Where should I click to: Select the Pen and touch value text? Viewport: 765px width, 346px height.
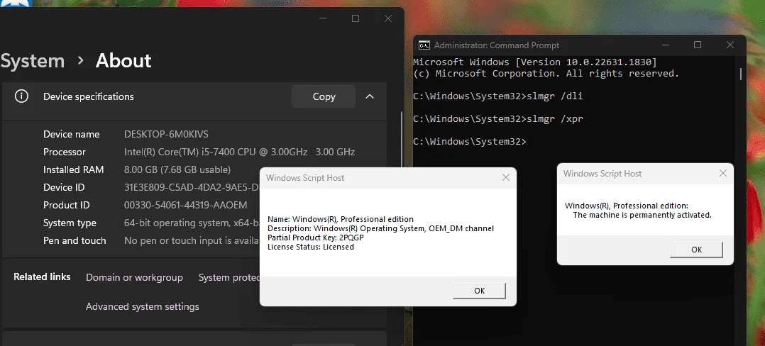[192, 241]
